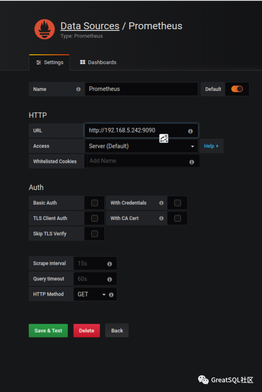Click the Whitelisted Cookies label
262x392 pixels.
point(55,162)
